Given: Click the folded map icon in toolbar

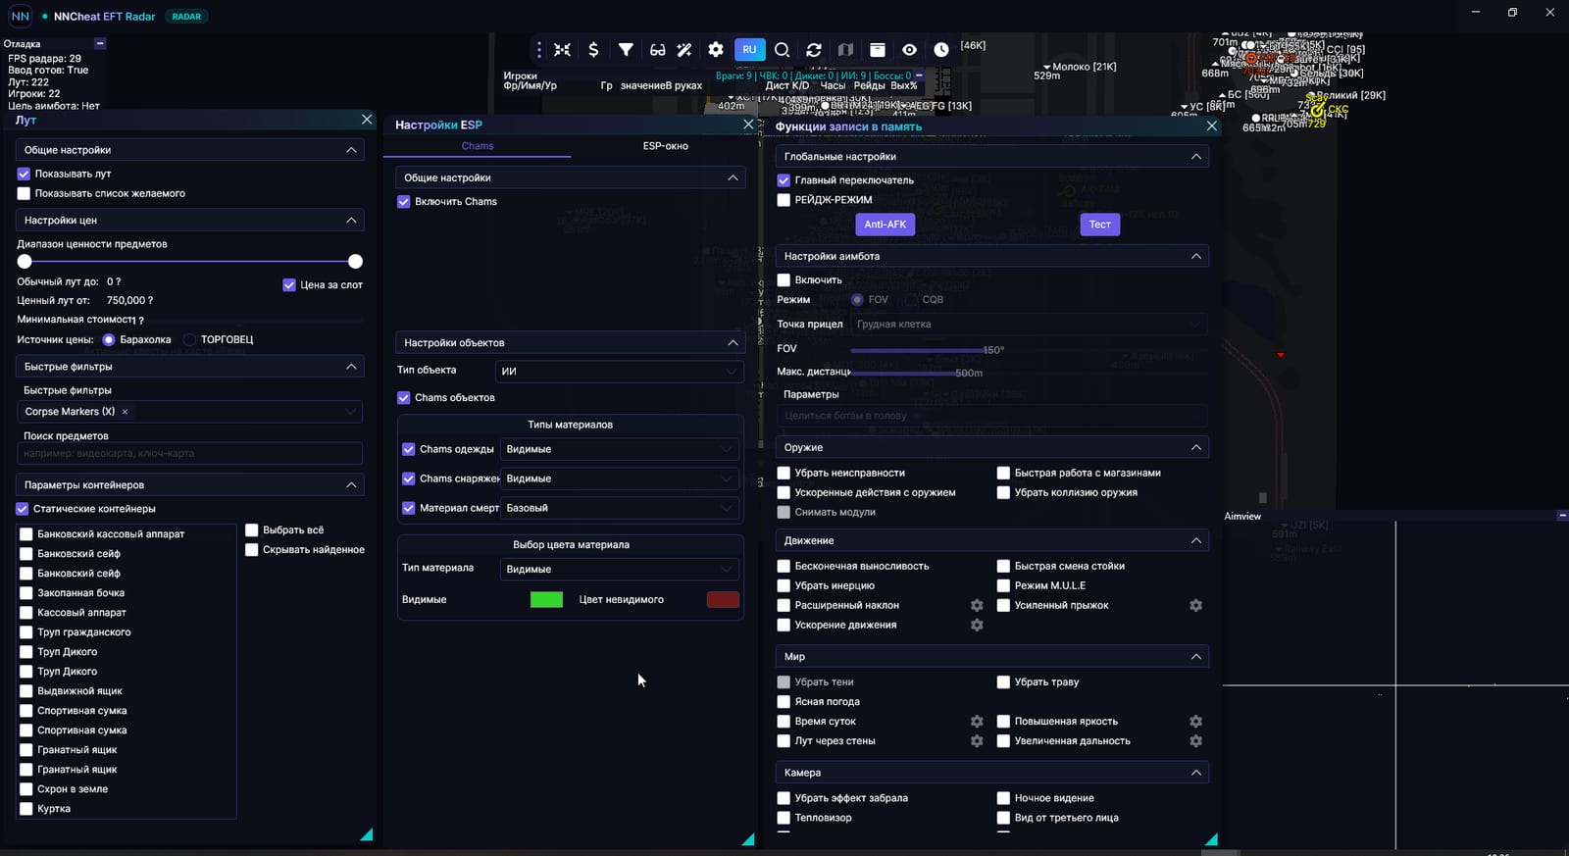Looking at the screenshot, I should point(845,49).
